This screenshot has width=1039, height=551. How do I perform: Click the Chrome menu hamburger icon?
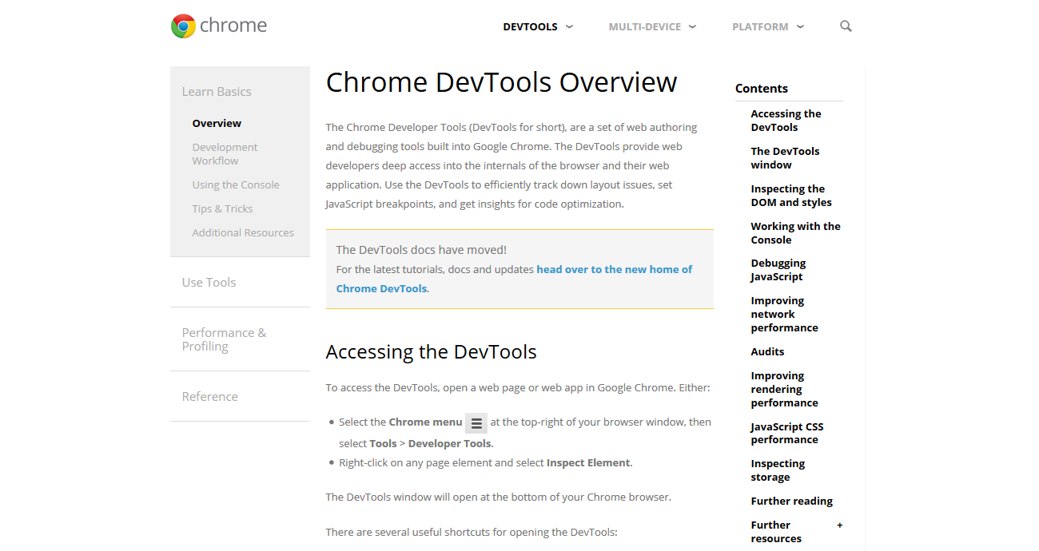pos(476,423)
